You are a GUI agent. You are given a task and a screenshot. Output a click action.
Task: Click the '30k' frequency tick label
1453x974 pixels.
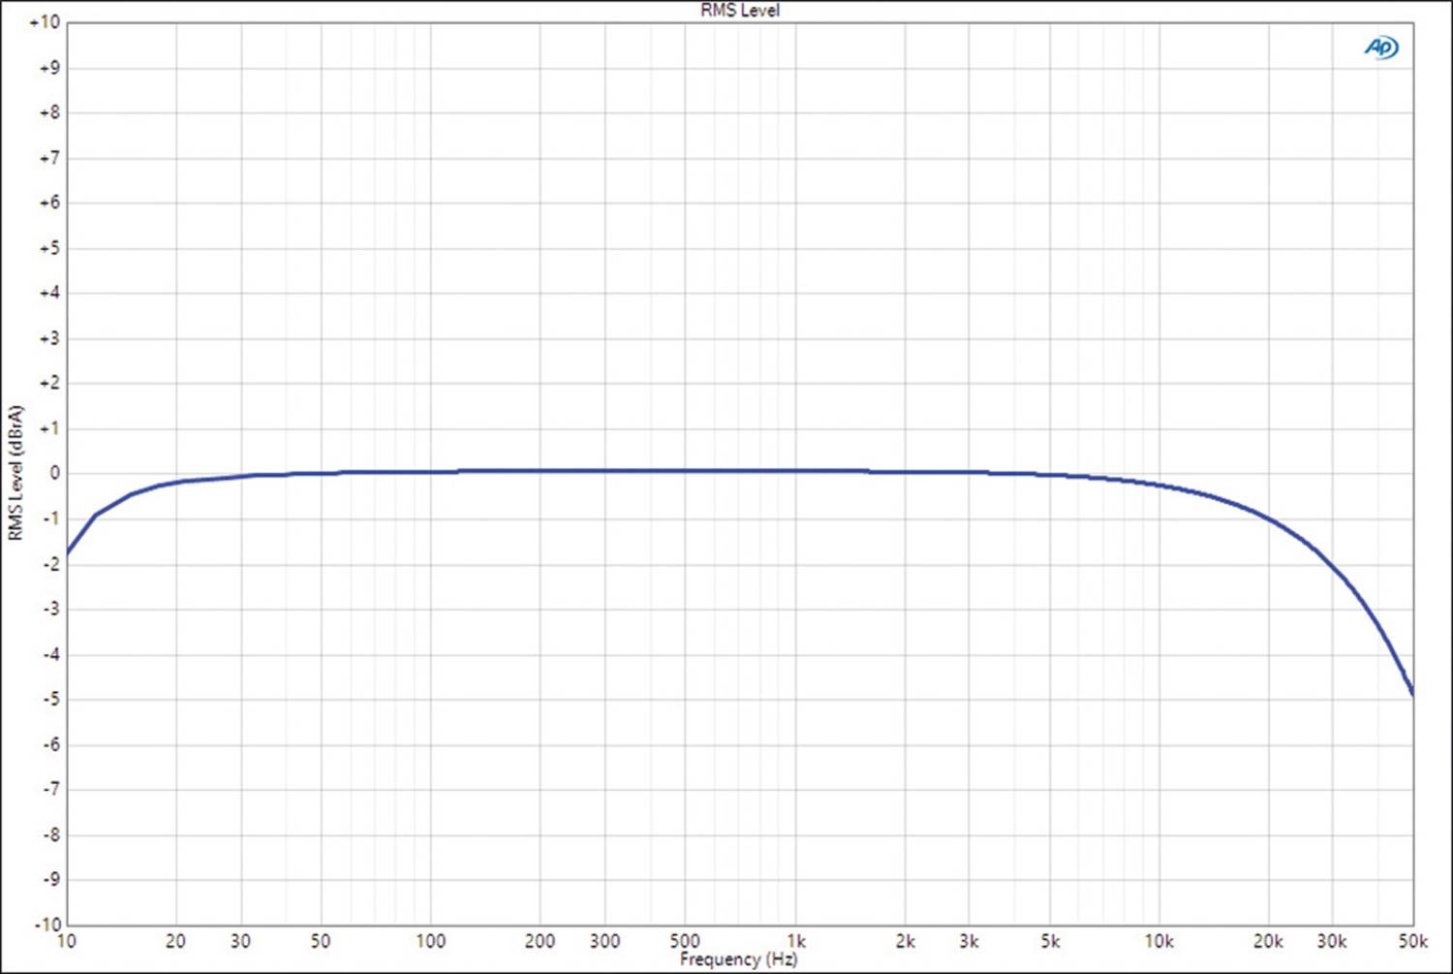pos(1332,941)
